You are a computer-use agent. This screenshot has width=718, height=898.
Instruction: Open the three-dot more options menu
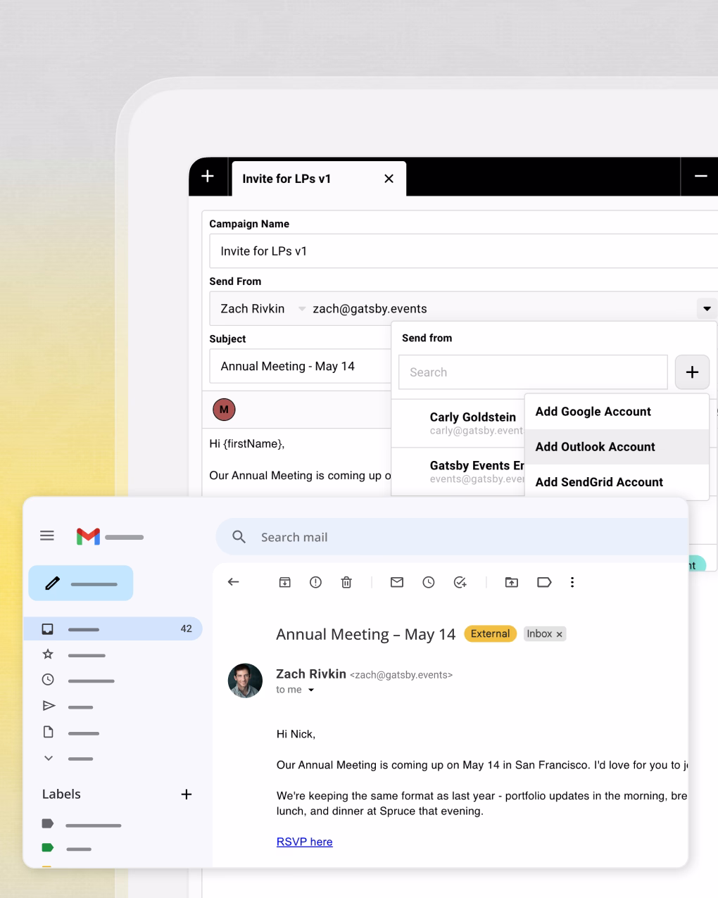coord(572,582)
